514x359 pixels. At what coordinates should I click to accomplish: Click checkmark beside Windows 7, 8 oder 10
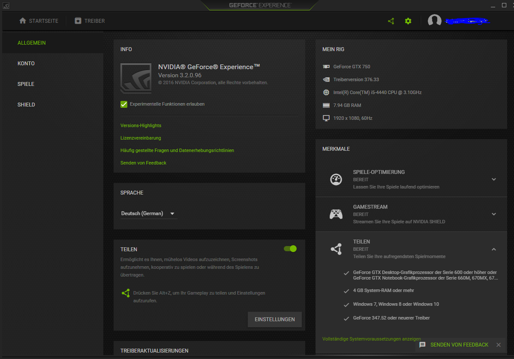(346, 305)
